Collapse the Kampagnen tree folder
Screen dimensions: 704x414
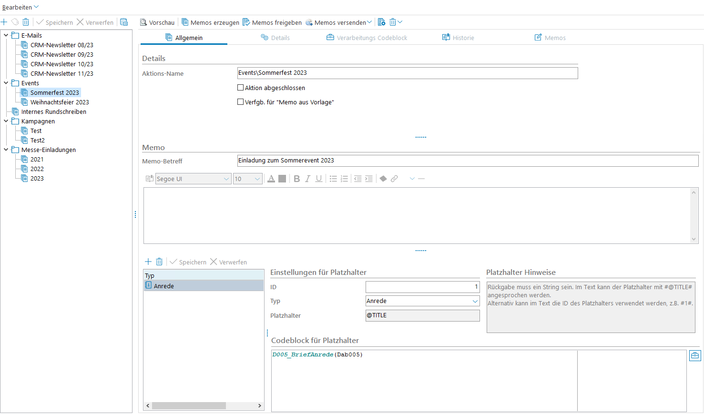tap(6, 121)
